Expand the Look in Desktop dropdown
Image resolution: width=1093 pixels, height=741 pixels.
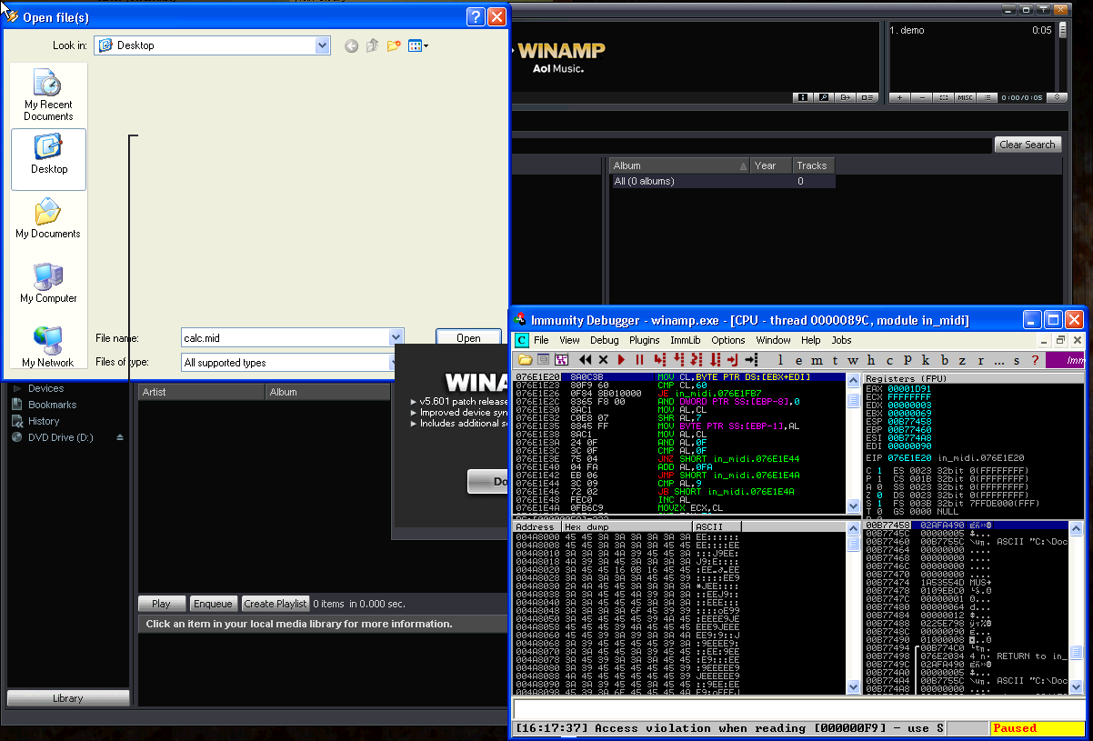(322, 45)
